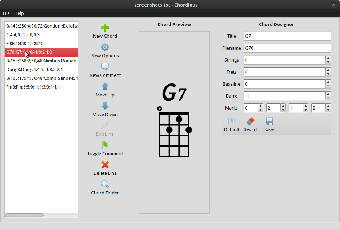Click into the Title text field
The height and width of the screenshot is (230, 340).
(x=287, y=36)
